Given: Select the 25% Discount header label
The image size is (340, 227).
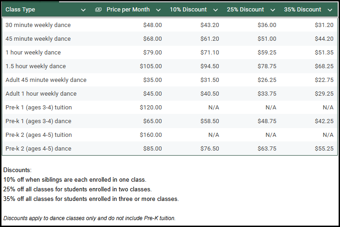Looking at the screenshot, I should point(245,10).
